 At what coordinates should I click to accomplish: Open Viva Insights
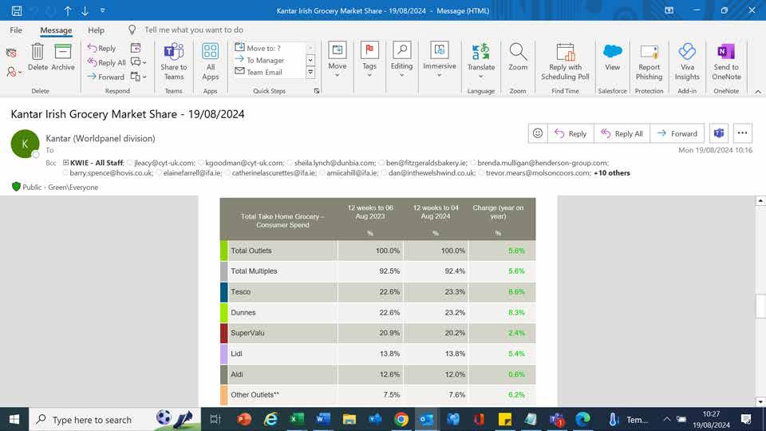click(x=687, y=61)
